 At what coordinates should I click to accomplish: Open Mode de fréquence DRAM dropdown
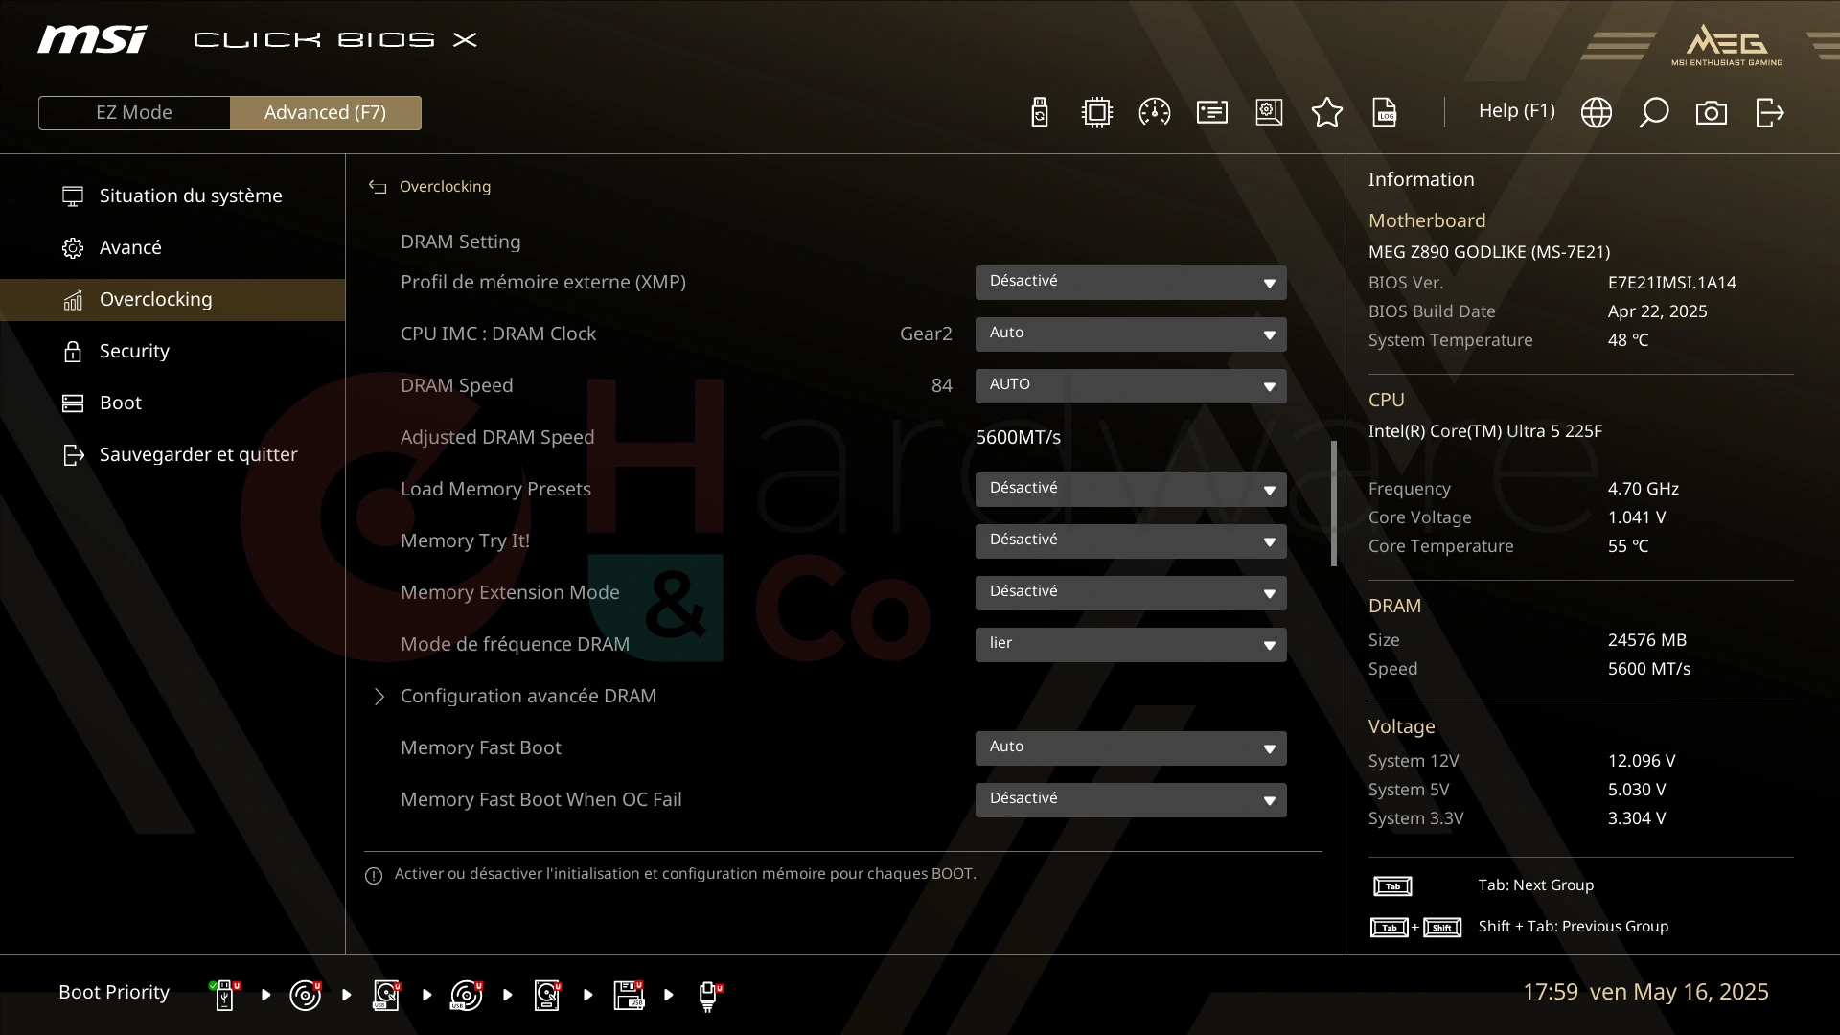coord(1131,645)
